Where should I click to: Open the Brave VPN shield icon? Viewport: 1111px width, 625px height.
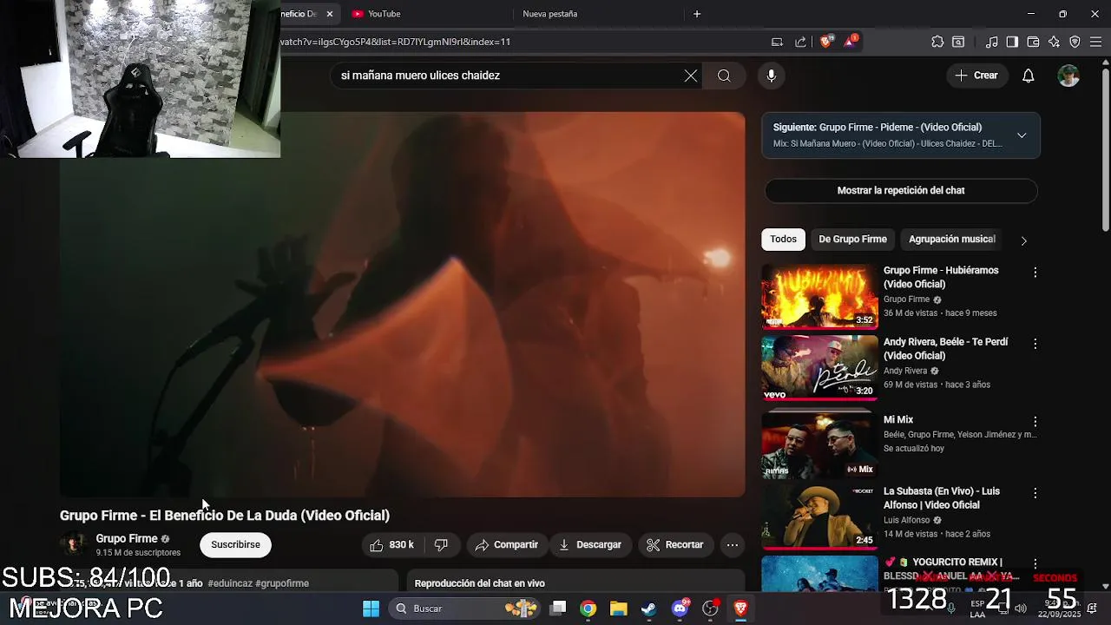1075,42
